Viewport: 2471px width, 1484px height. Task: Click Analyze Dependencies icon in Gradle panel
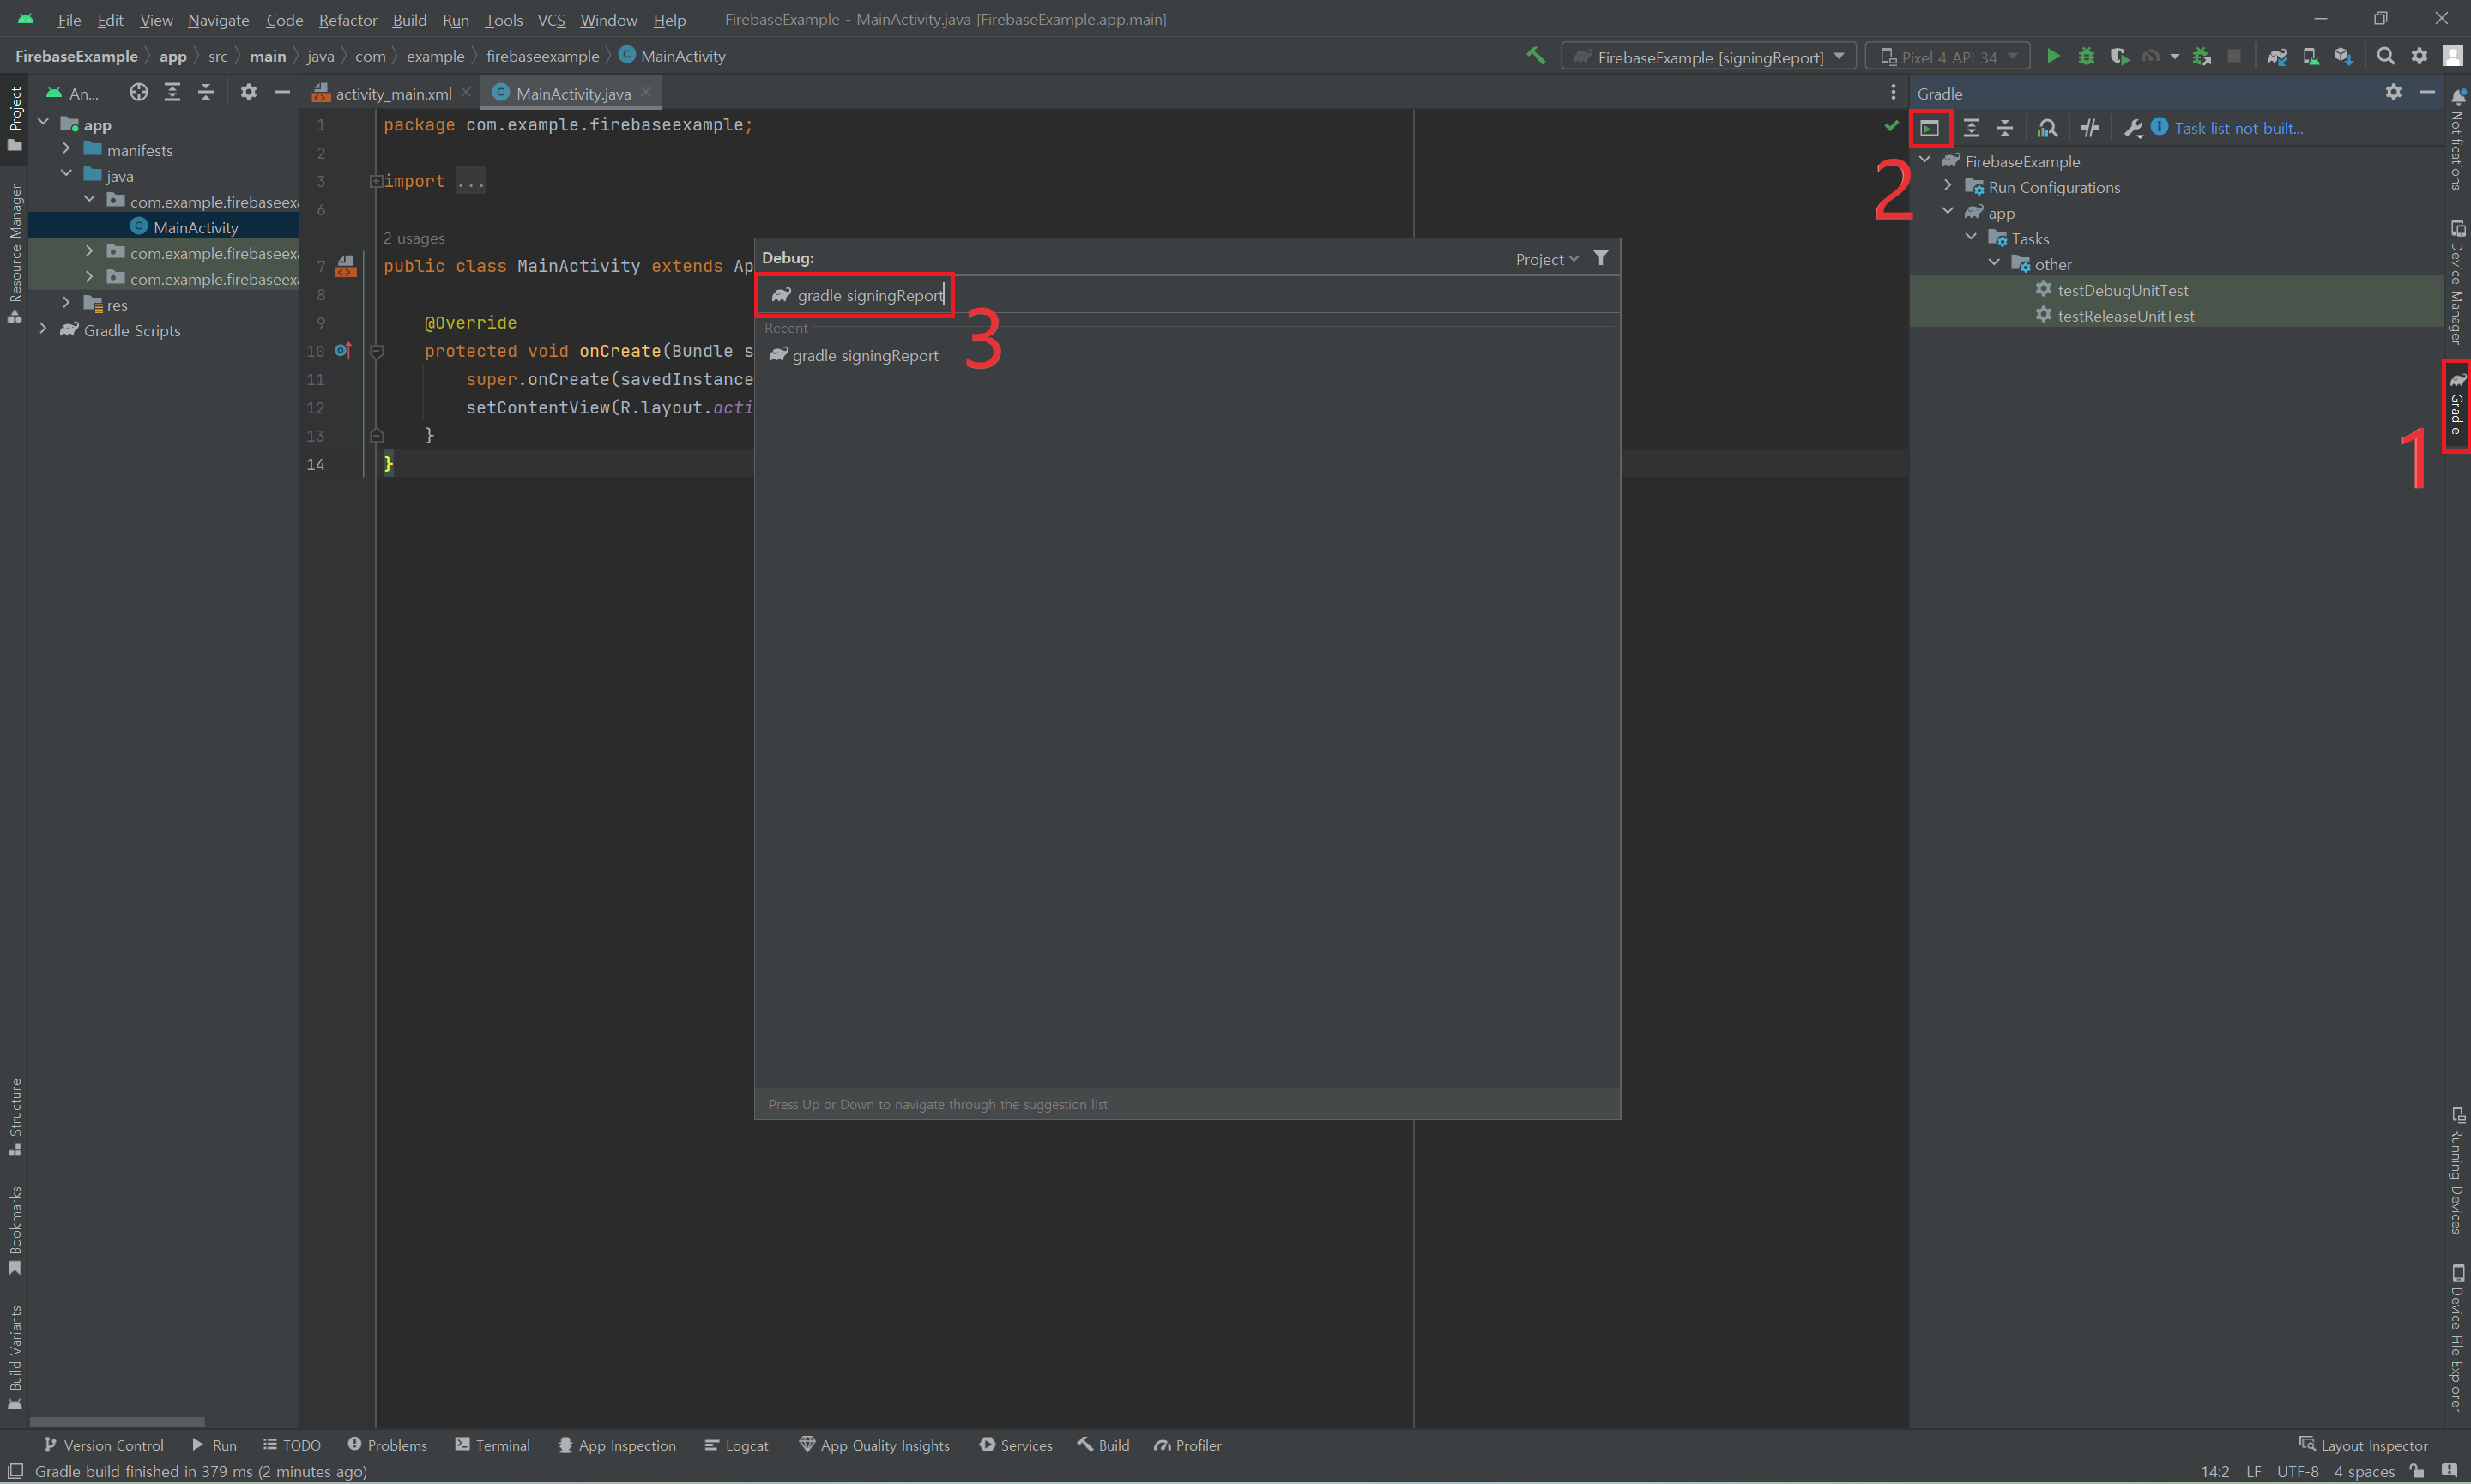point(2047,128)
